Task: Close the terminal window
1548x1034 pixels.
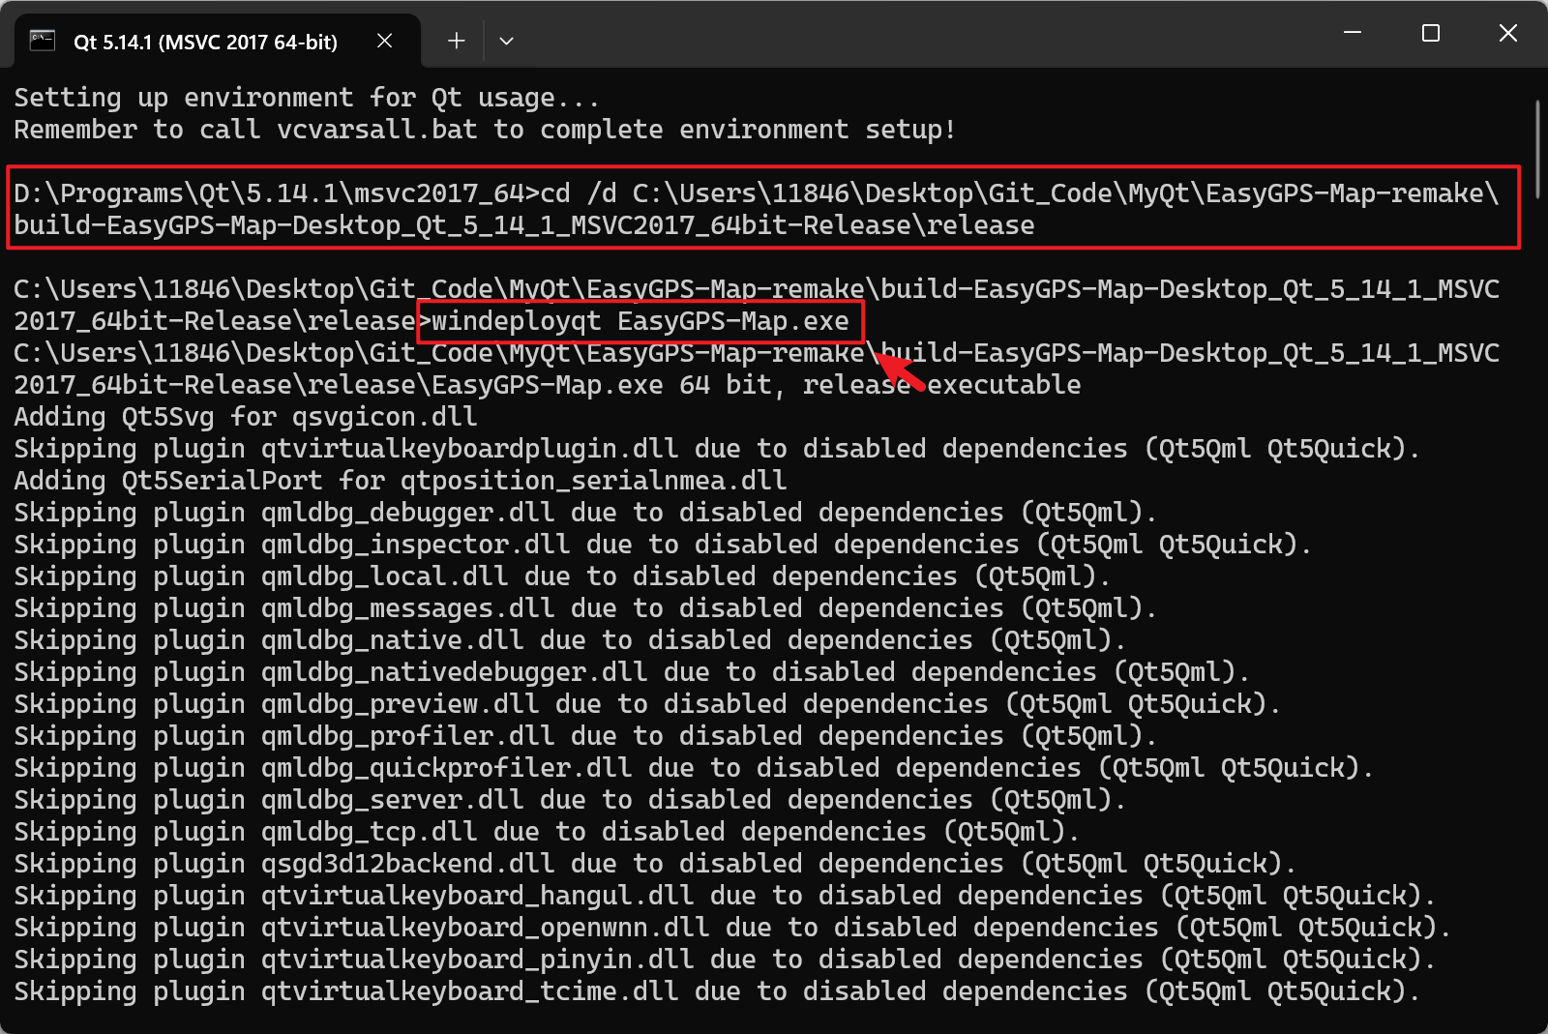Action: 1507,33
